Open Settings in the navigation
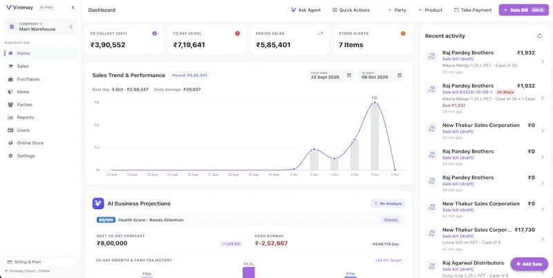553x278 pixels. [41, 156]
